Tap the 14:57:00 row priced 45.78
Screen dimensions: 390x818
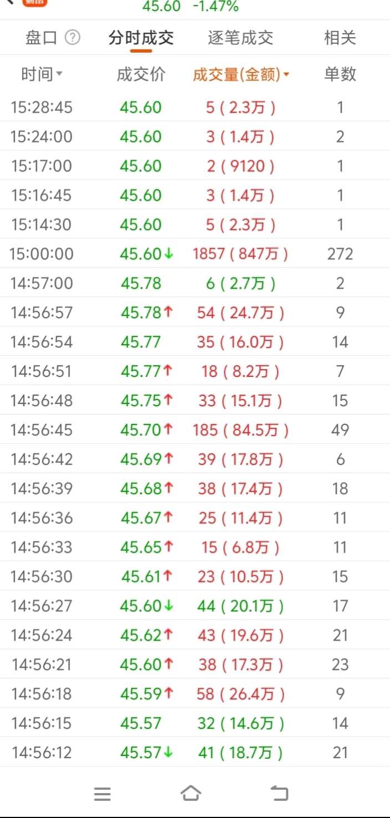[x=195, y=283]
